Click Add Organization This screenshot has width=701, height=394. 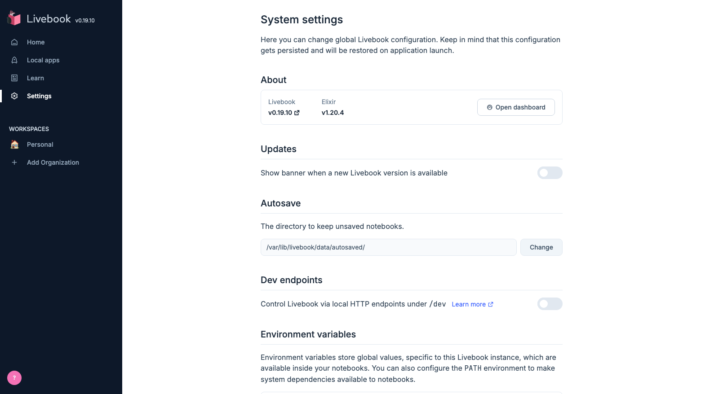click(53, 162)
